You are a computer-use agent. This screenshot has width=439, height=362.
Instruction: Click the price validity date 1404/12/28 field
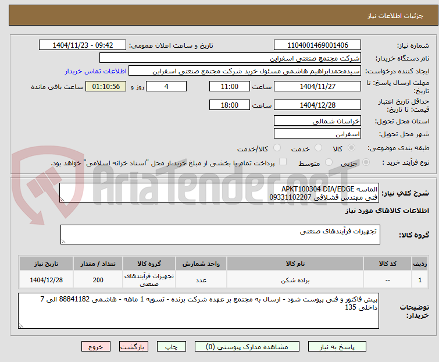[x=317, y=105]
